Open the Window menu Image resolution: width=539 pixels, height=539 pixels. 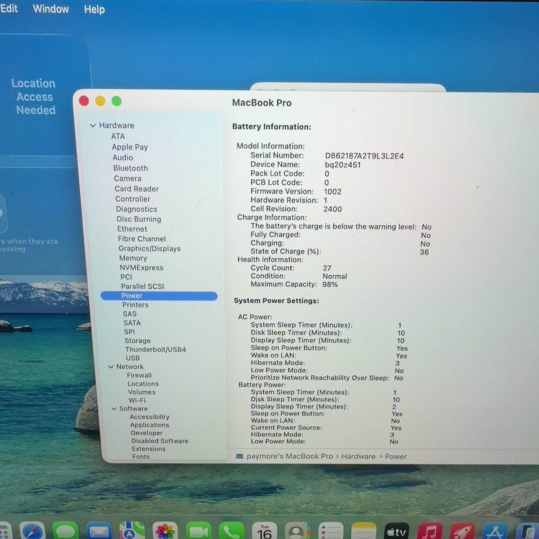tap(51, 9)
